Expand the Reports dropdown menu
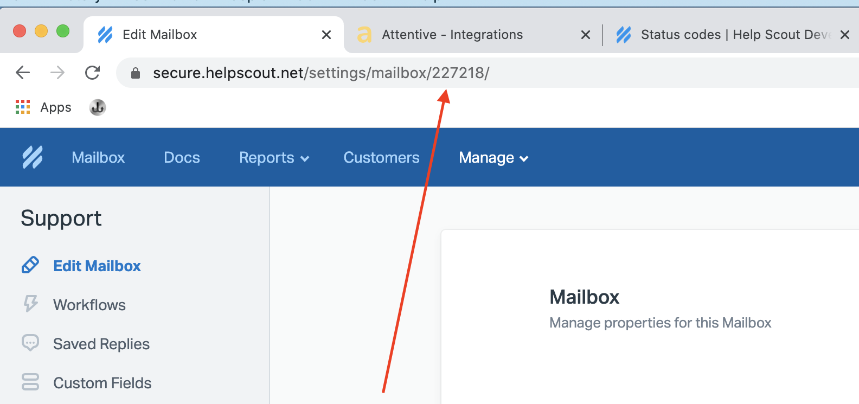Image resolution: width=859 pixels, height=404 pixels. coord(274,157)
